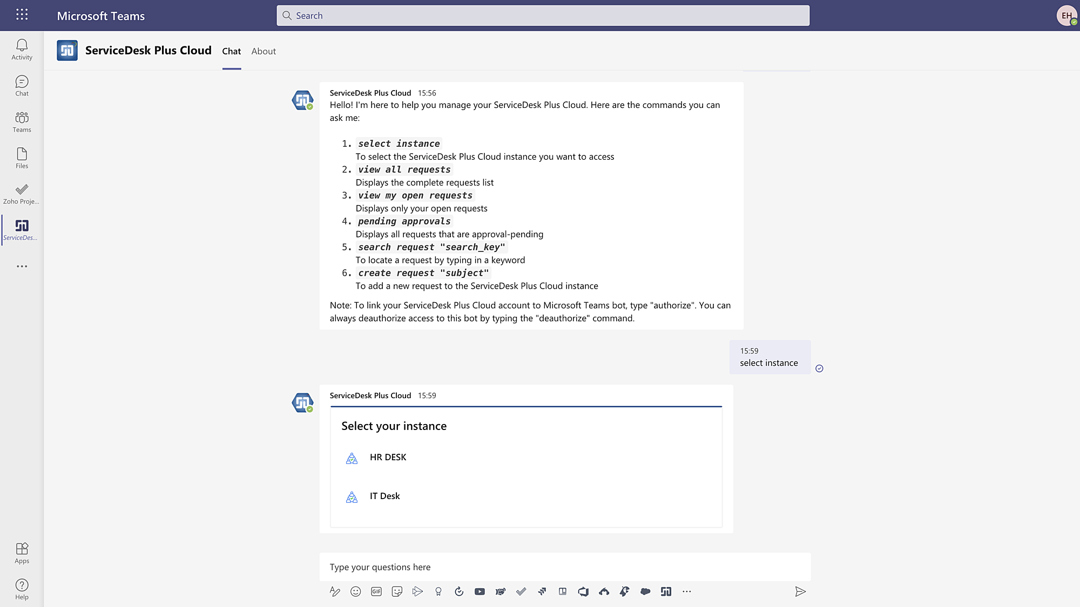Image resolution: width=1080 pixels, height=607 pixels.
Task: Send the message
Action: 800,591
